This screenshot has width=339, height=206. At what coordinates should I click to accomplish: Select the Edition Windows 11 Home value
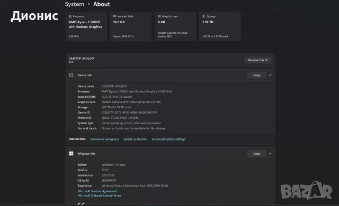113,165
